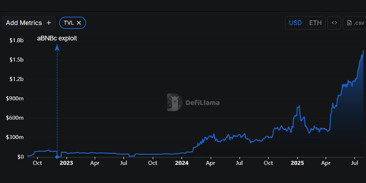Screen dimensions: 366x183
Task: Click the 2024 label on the time axis
Action: coord(182,163)
